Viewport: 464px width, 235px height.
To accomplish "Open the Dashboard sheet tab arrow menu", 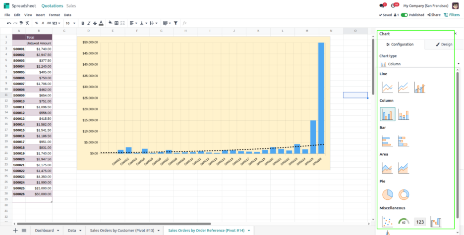I will [x=58, y=231].
